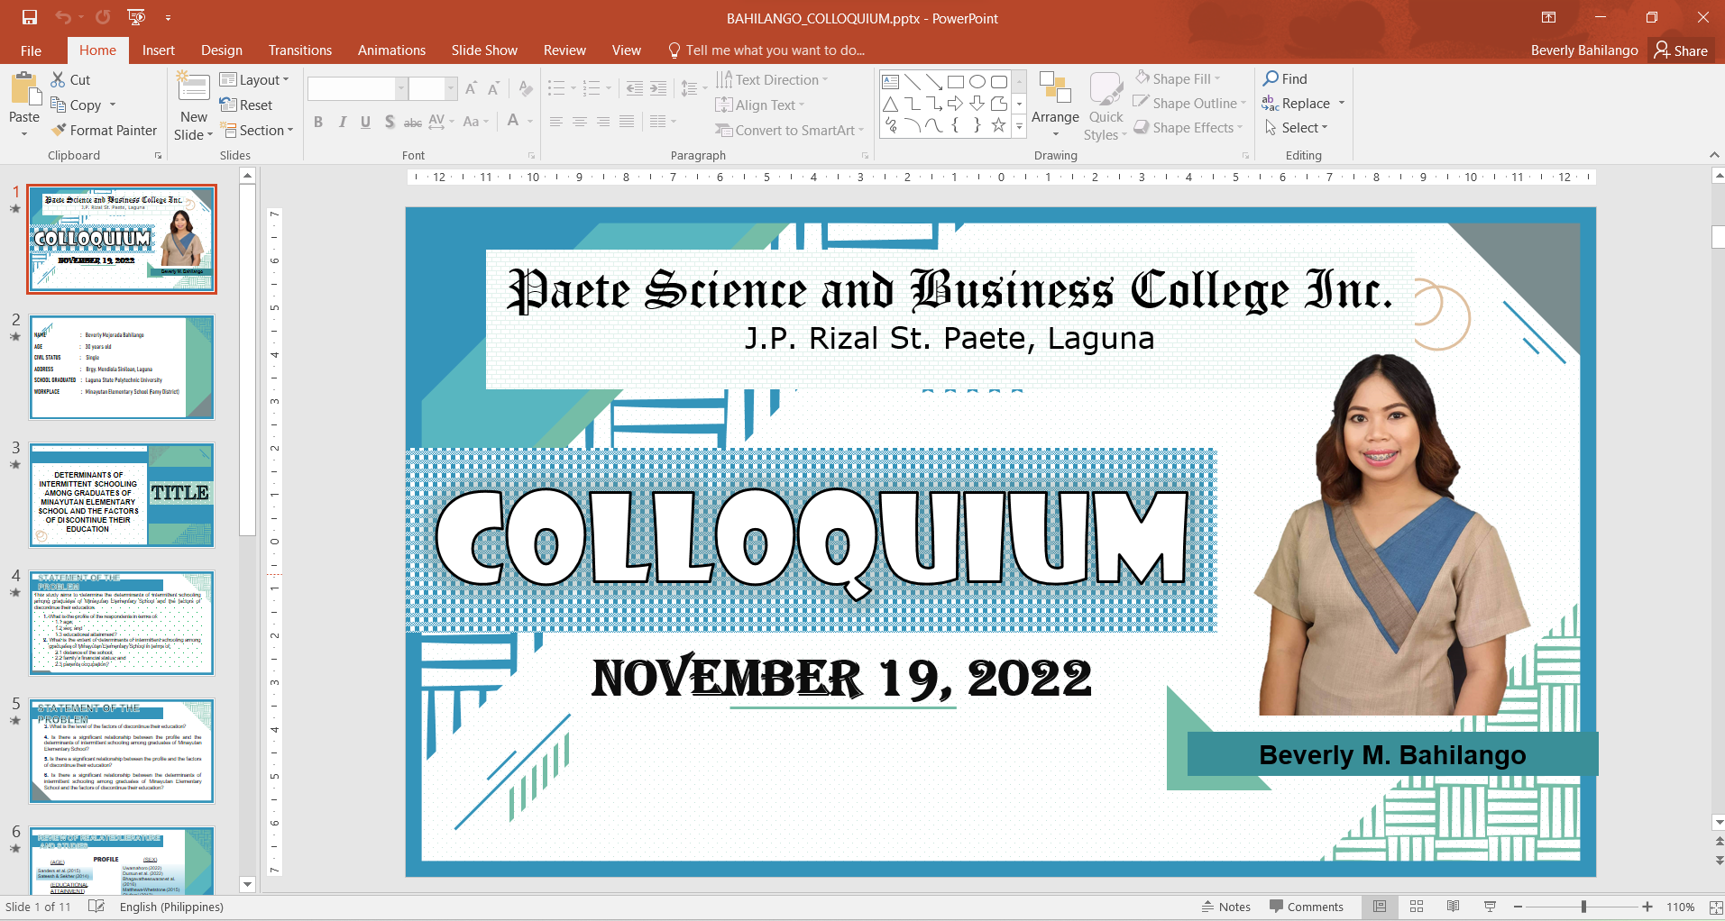The height and width of the screenshot is (921, 1725).
Task: Click Find in the Editing group
Action: point(1285,78)
